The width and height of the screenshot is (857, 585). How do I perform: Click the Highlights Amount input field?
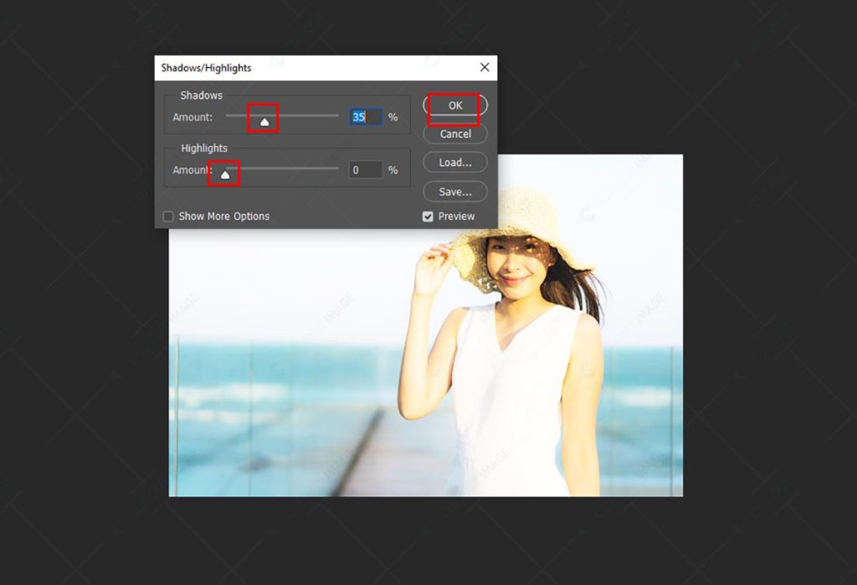[x=364, y=170]
